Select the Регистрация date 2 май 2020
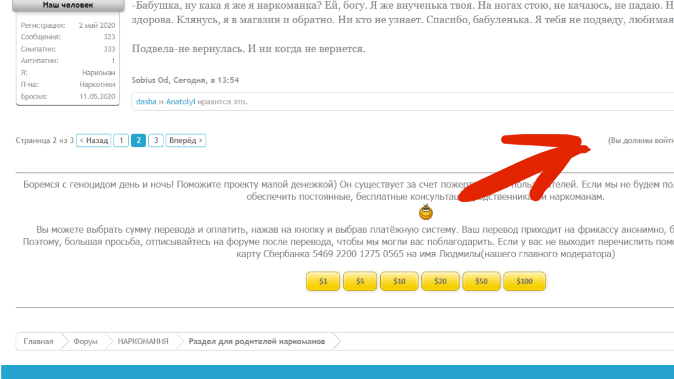 coord(97,25)
